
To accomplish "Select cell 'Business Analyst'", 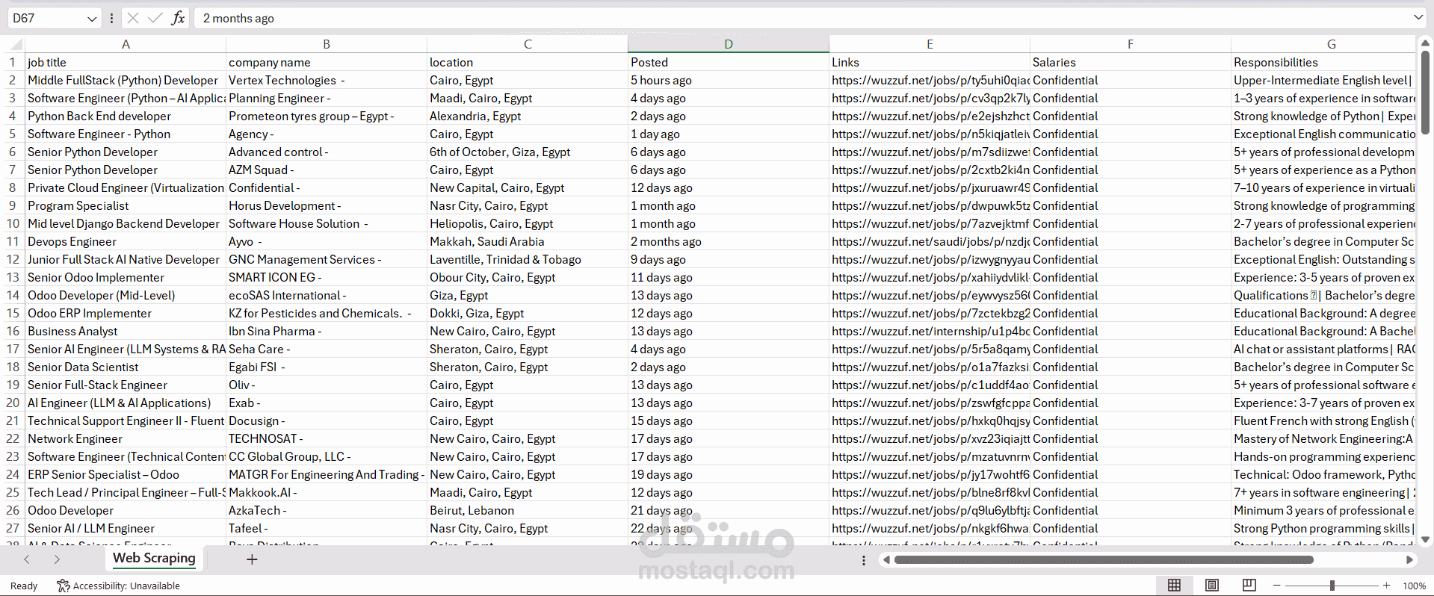I will (126, 331).
